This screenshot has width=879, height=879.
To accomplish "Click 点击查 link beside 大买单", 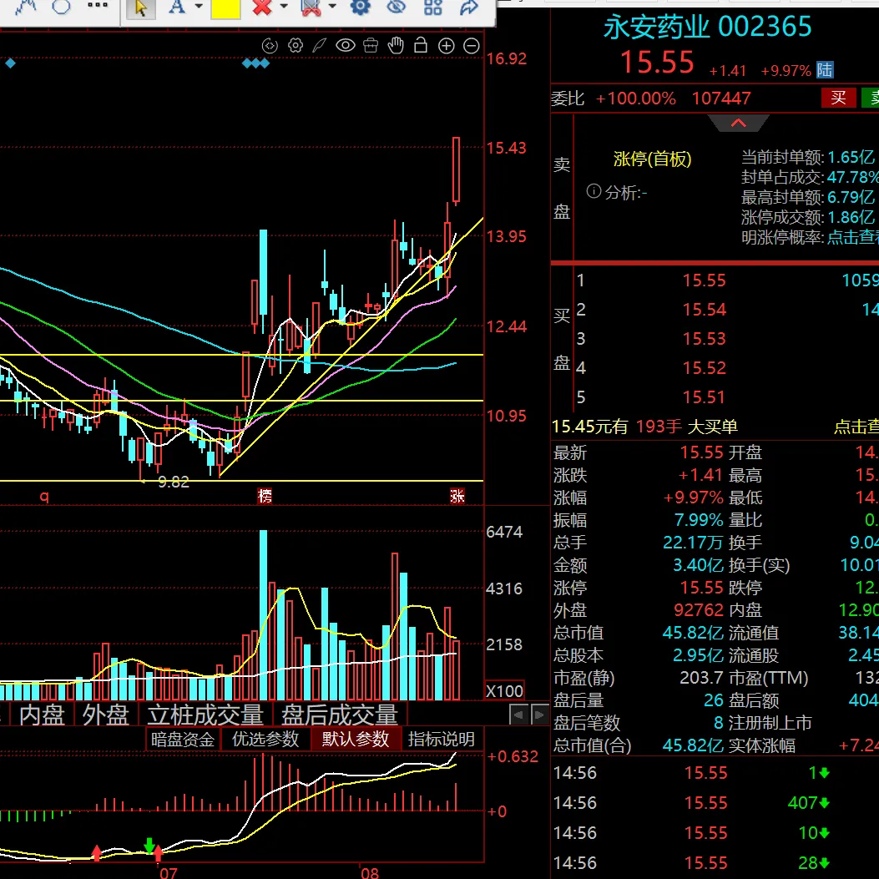I will 856,427.
